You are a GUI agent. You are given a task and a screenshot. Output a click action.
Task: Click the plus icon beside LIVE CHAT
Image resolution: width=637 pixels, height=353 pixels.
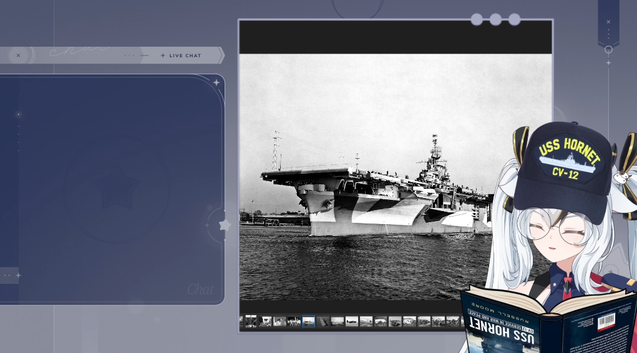(163, 55)
